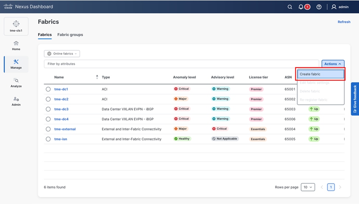The width and height of the screenshot is (359, 204).
Task: Switch to Fabric groups tab
Action: 70,35
